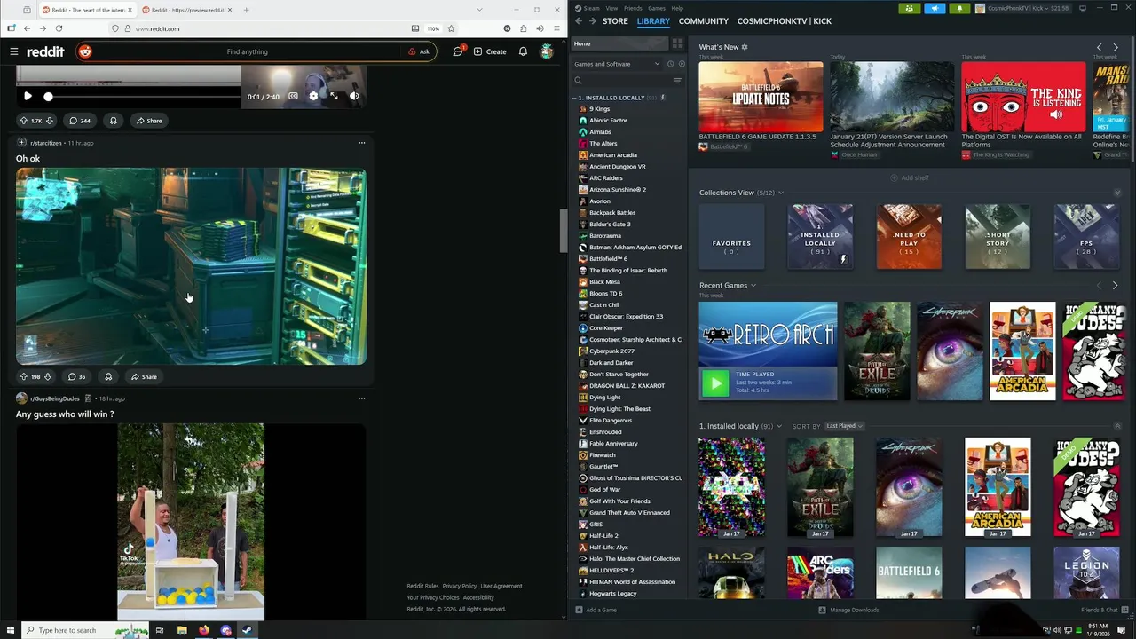
Task: Open the View menu in Steam
Action: tap(611, 8)
